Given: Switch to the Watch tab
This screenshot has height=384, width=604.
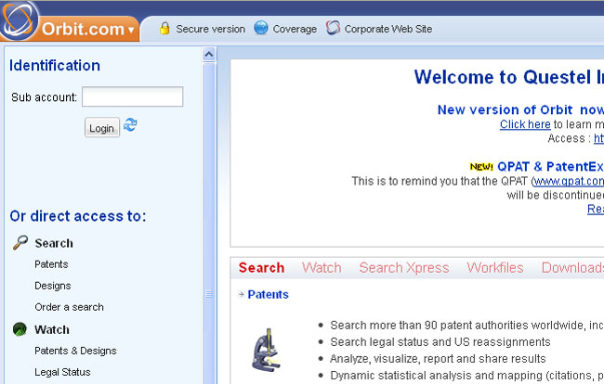Looking at the screenshot, I should (322, 268).
